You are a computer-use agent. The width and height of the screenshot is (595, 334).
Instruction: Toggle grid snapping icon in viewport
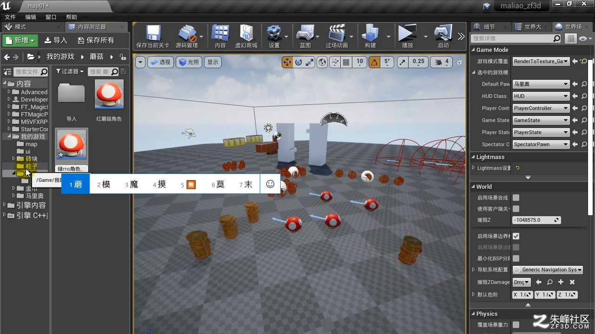[x=346, y=62]
